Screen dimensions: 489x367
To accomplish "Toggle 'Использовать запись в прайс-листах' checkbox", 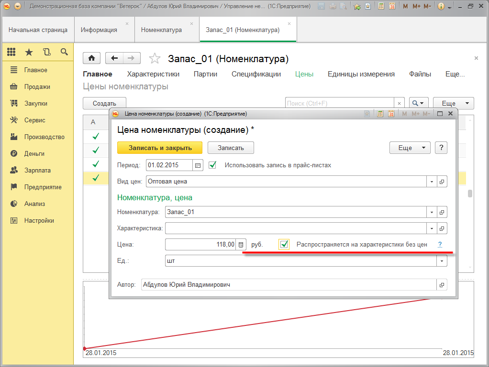I will coord(212,165).
